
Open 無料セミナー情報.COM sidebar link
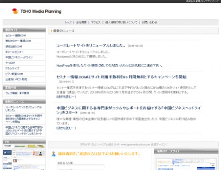click(x=18, y=41)
